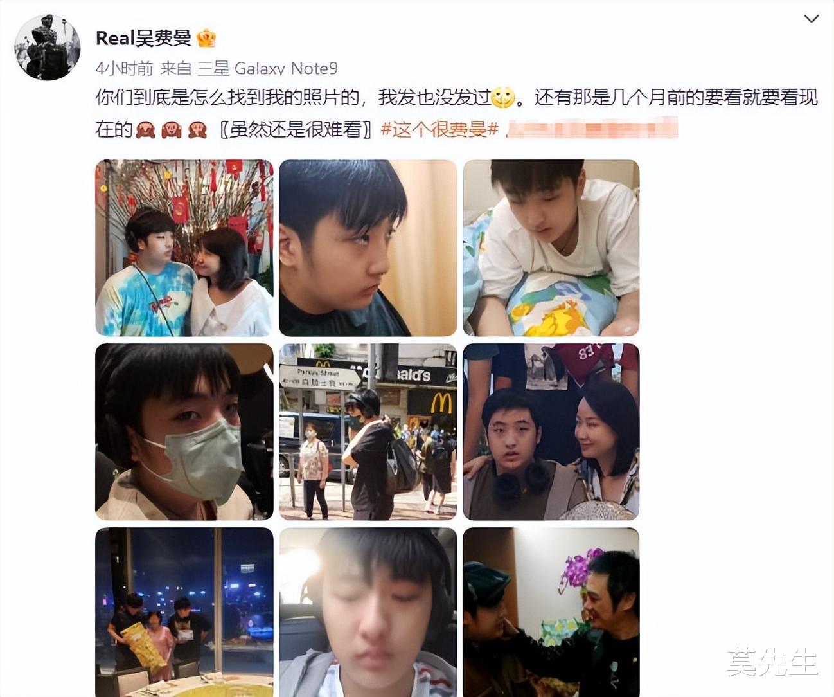
Task: Open the selfie with green face mask
Action: pyautogui.click(x=184, y=431)
